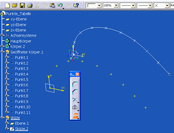
Task: Select Punkt.3 in the tree
Action: click(x=22, y=69)
